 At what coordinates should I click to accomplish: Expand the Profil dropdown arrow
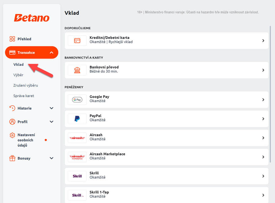pos(51,122)
